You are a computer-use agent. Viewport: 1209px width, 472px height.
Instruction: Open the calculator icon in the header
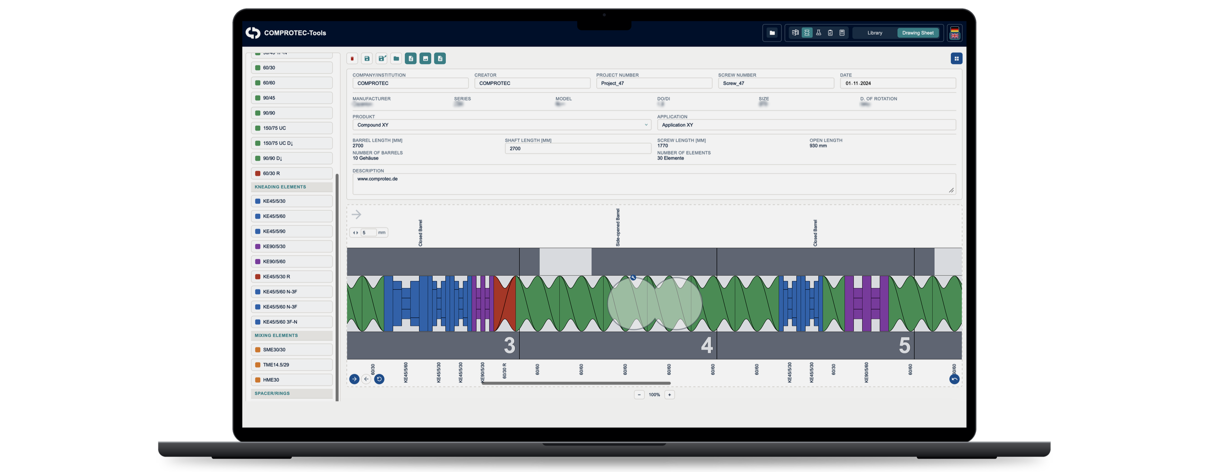click(842, 33)
